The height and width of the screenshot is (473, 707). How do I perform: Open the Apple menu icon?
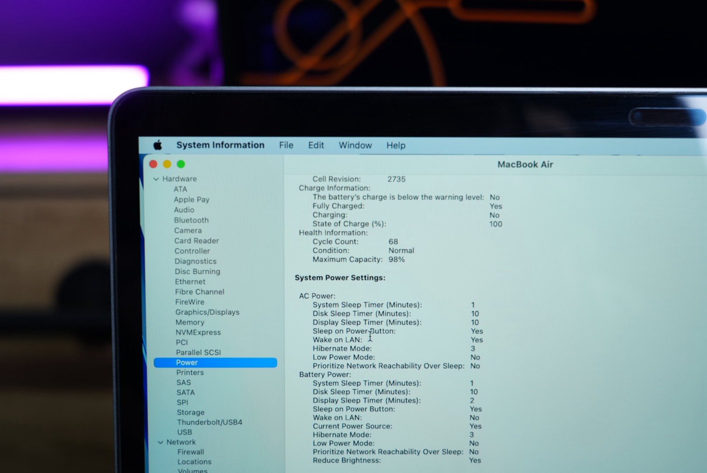tap(158, 145)
